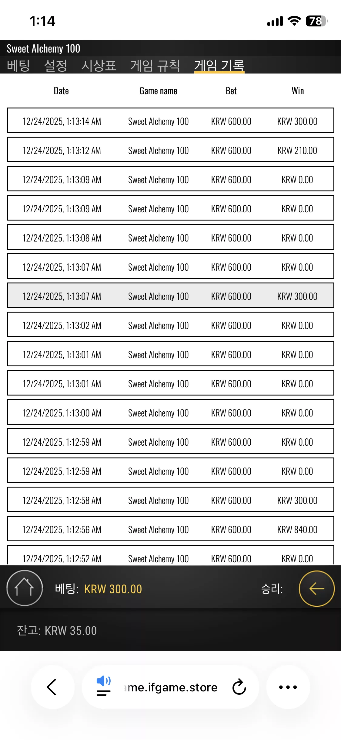Select the 게임 기록 tab

[x=219, y=66]
